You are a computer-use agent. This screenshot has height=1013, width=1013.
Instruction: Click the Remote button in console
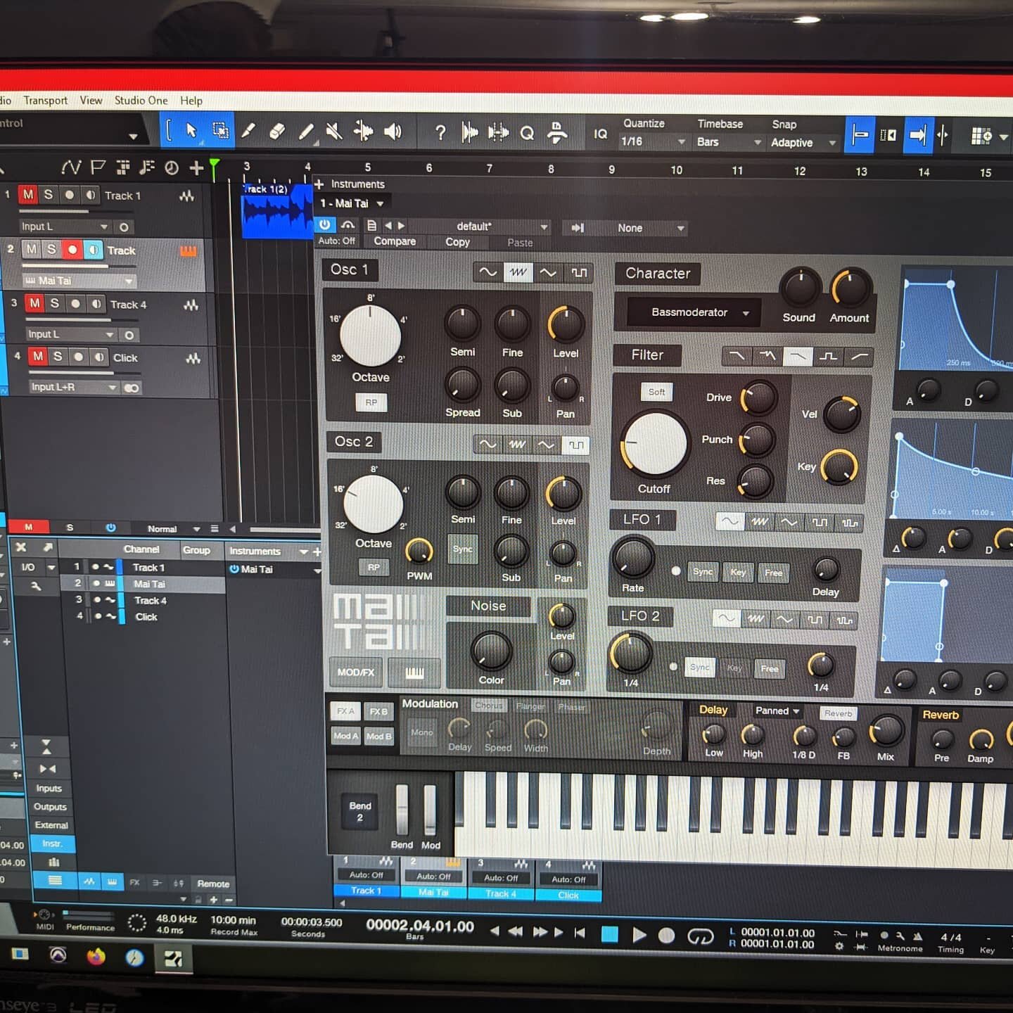213,884
